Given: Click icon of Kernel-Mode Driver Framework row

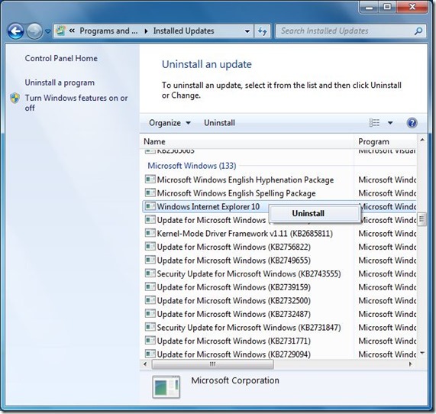Looking at the screenshot, I should pos(150,233).
